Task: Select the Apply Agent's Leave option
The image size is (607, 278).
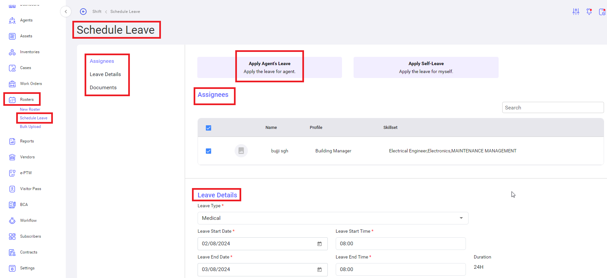Action: point(270,67)
